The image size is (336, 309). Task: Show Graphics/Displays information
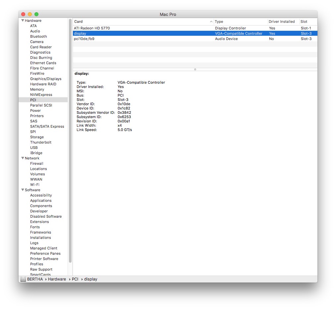click(x=46, y=79)
